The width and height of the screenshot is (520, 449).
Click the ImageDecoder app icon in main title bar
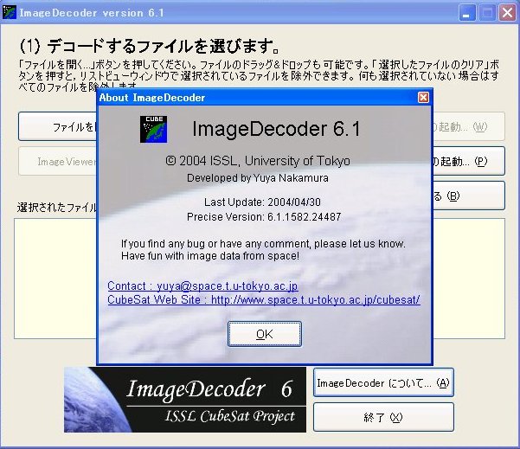(10, 13)
